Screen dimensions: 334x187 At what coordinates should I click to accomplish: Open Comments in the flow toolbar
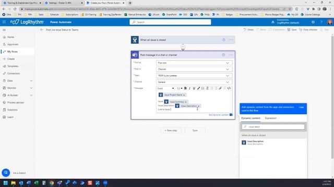(x=277, y=30)
